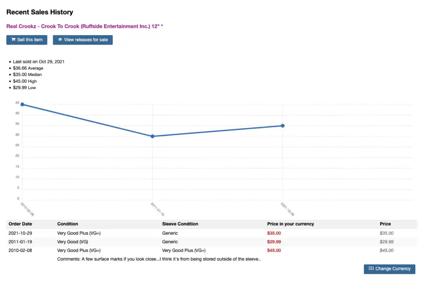438x281 pixels.
Task: Click the red $45.00 price for 2010-02-08
Action: point(274,250)
